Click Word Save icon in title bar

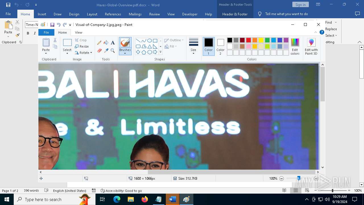tap(8, 5)
